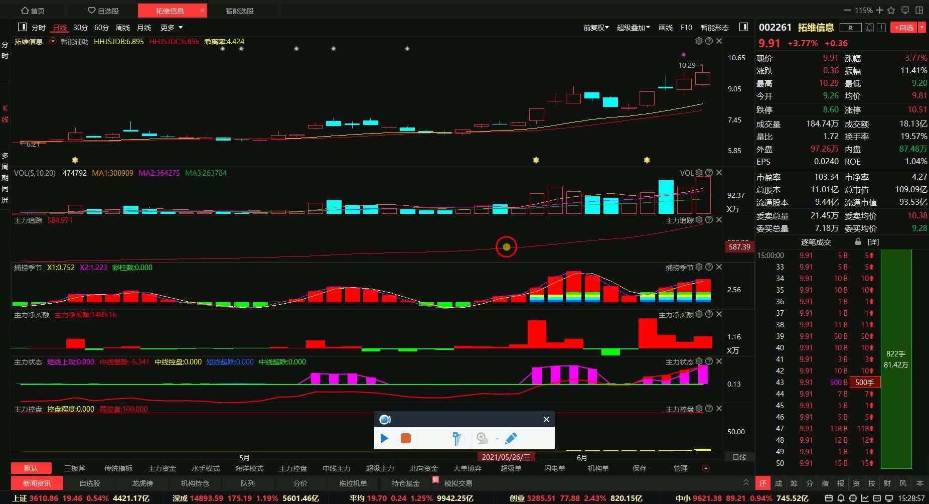
Task: Select the 主力资金 indicator template
Action: [162, 468]
